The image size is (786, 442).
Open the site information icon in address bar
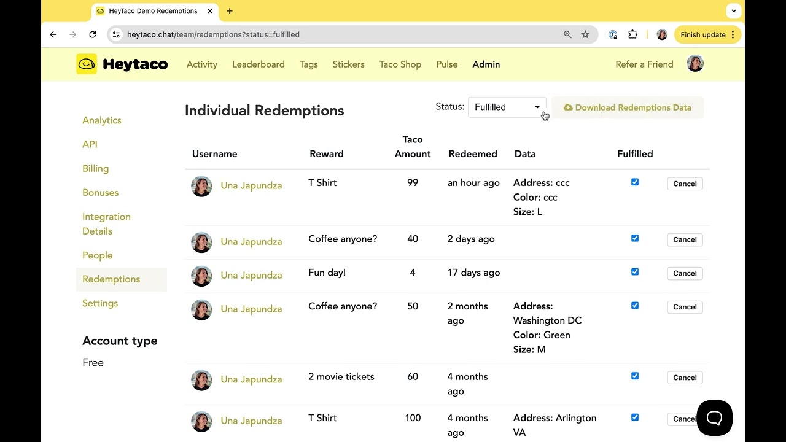(x=116, y=35)
